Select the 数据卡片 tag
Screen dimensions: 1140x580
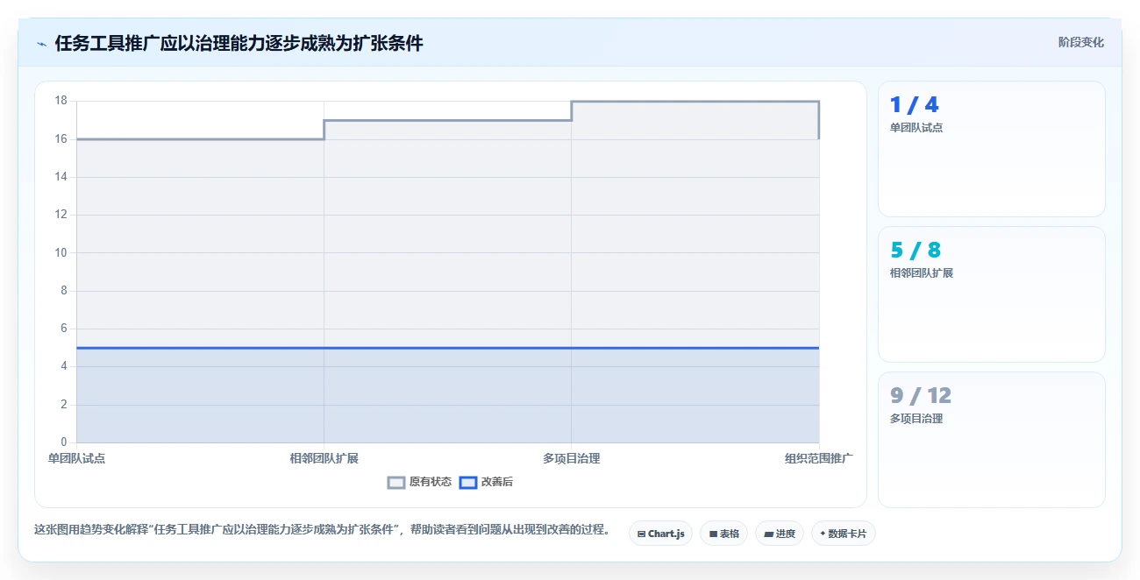point(844,534)
